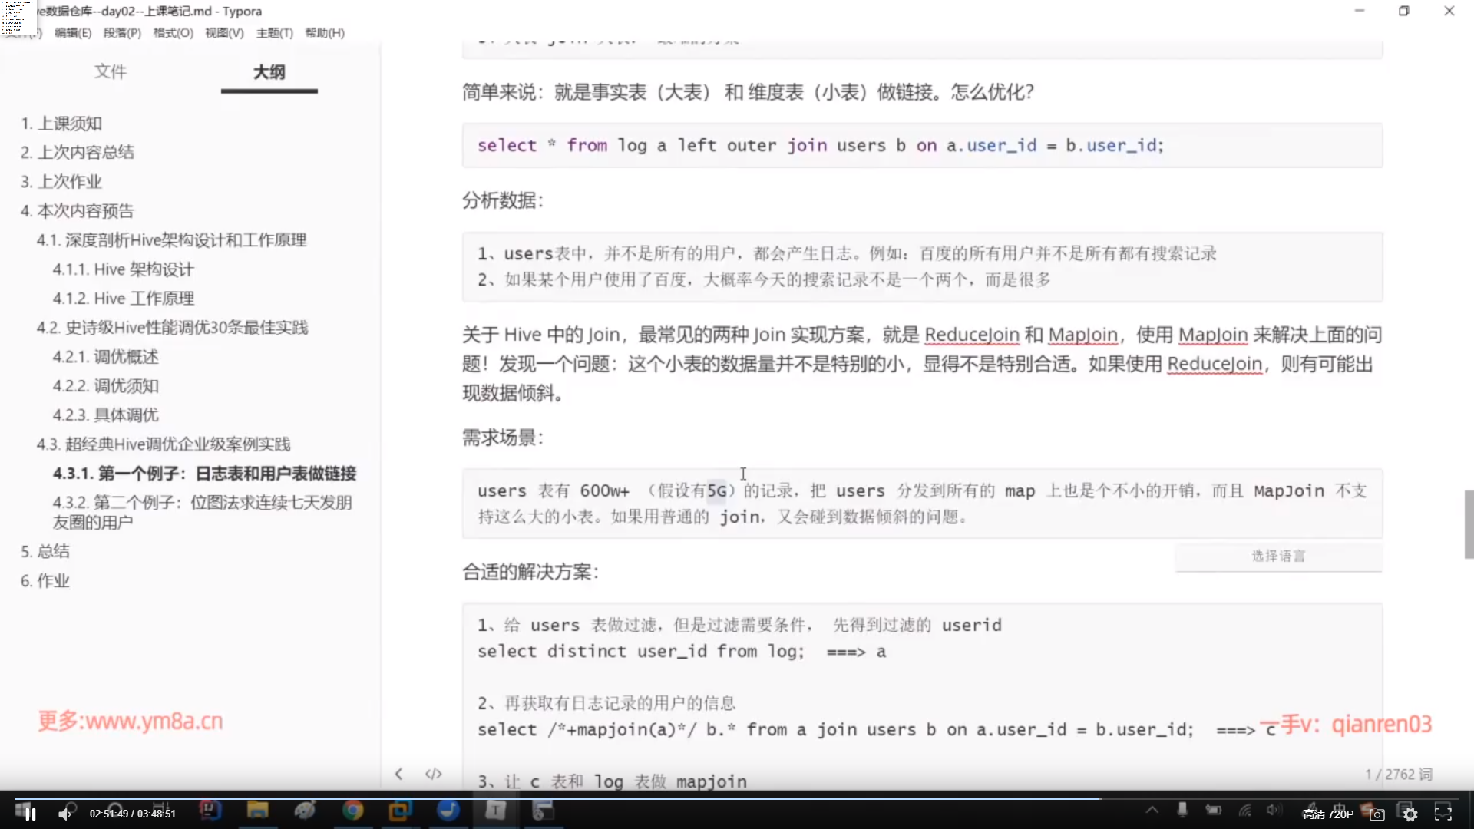
Task: Open 选择语言 code language selector
Action: pyautogui.click(x=1278, y=556)
